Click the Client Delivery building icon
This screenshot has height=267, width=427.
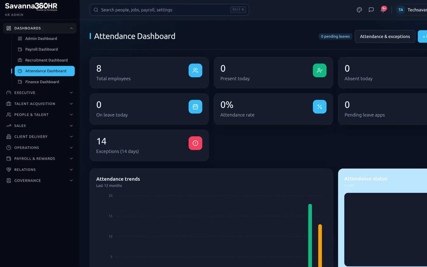9,137
